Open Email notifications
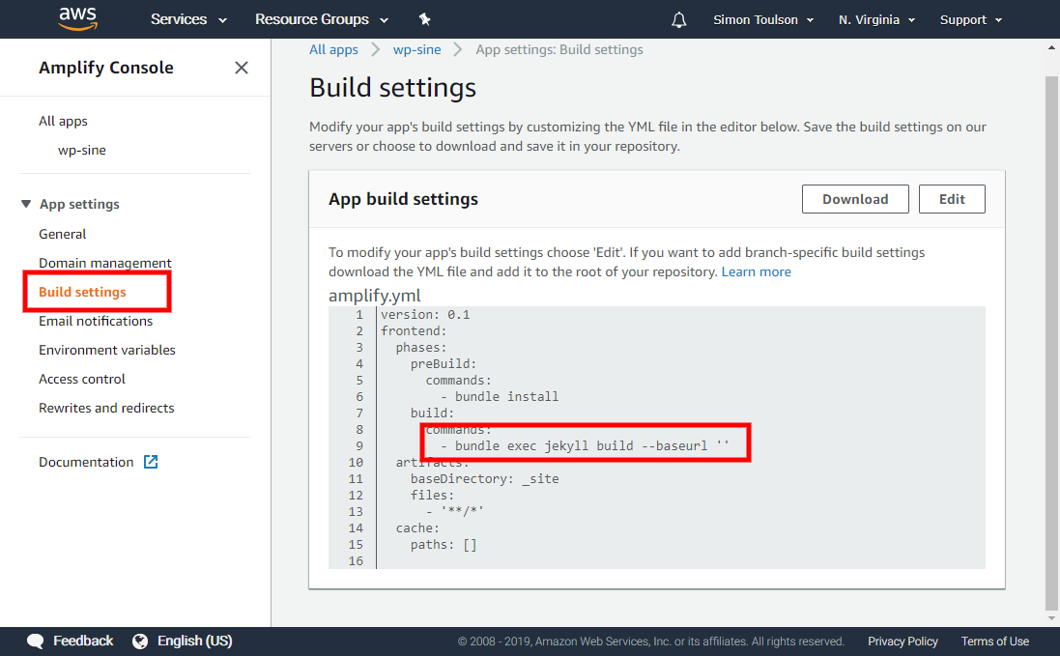 point(96,321)
